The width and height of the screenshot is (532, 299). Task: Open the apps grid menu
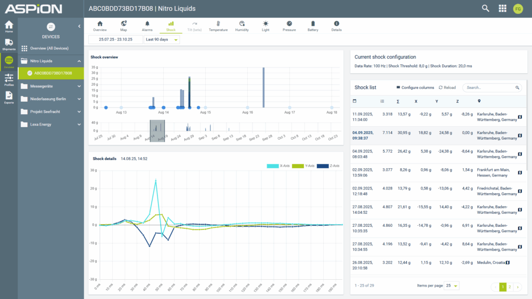[502, 8]
